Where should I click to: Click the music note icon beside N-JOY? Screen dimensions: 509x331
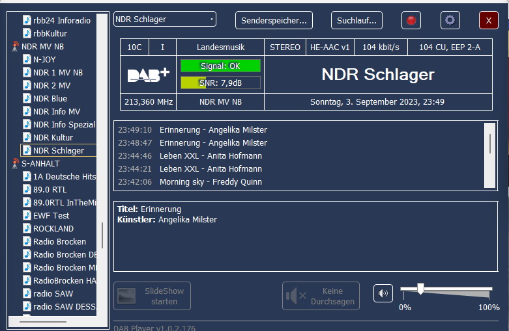(x=27, y=59)
